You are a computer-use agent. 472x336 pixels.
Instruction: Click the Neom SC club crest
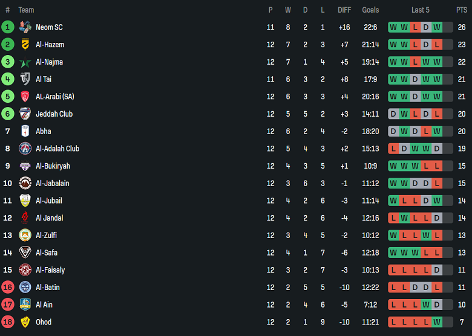pos(25,27)
